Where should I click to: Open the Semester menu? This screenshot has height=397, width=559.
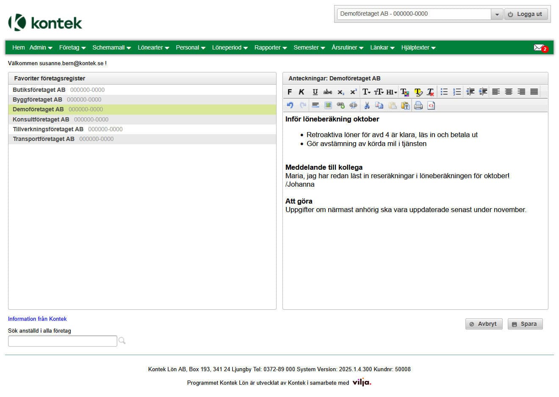[309, 47]
